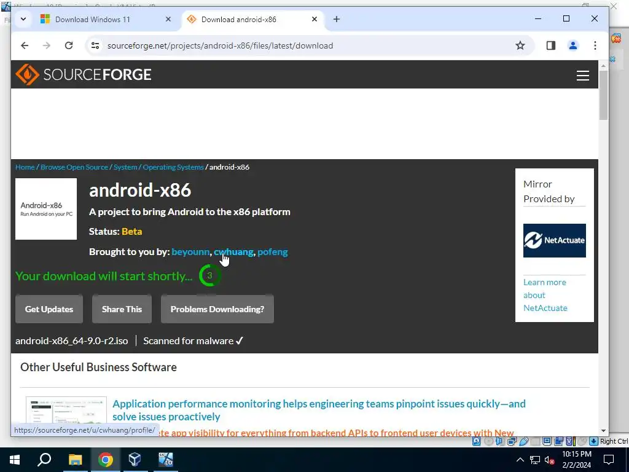Open File Explorer from the taskbar
Screen dimensions: 629x472
[75, 460]
